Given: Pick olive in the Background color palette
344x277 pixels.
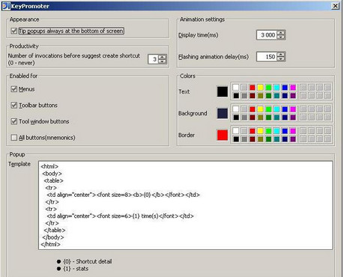Looking at the screenshot, I should (260, 118).
